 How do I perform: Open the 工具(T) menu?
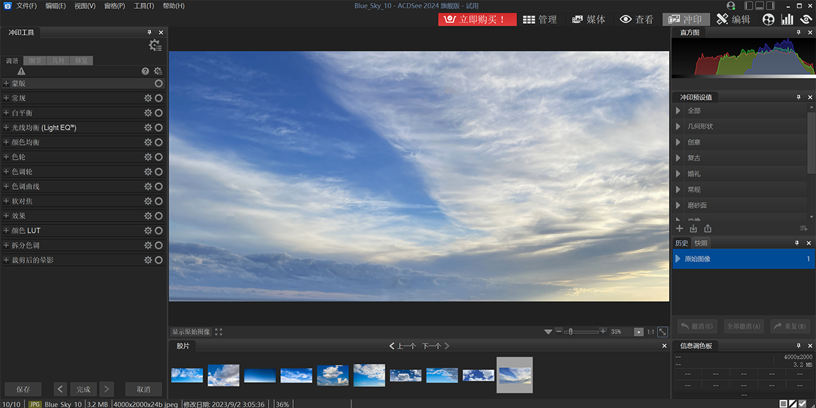click(143, 6)
